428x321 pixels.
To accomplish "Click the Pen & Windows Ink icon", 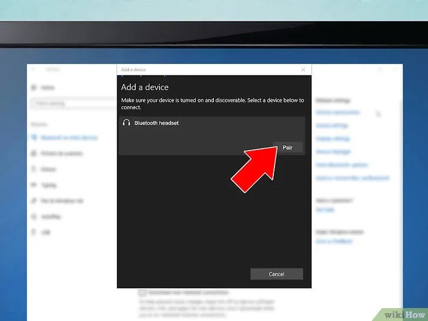I will pos(34,201).
